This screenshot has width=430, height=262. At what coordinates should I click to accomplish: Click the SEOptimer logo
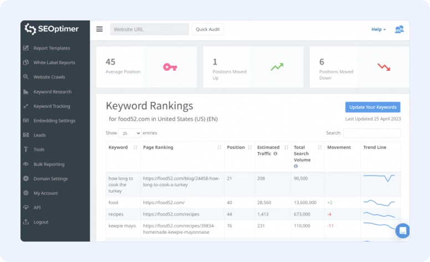coord(52,29)
